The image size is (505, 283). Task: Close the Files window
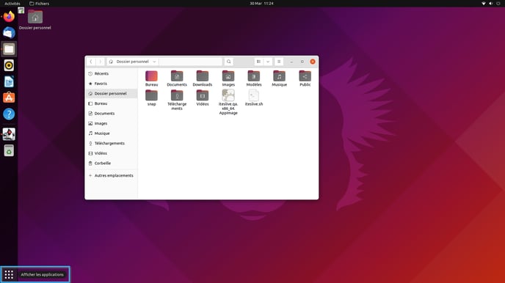coord(313,62)
